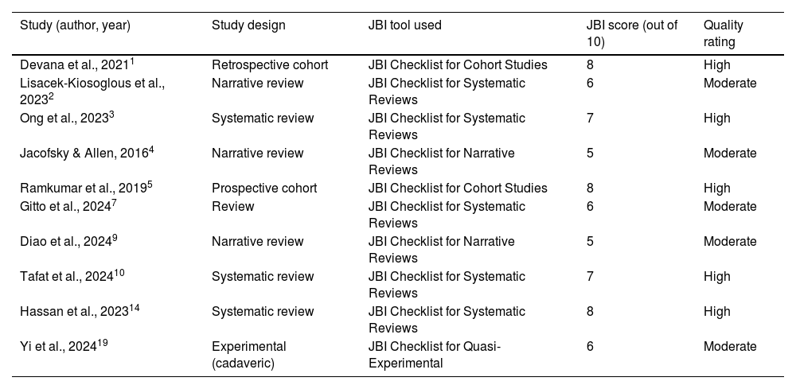Screen dimensions: 796x389
Task: Select the "Study design" column header
Action: (x=248, y=25)
